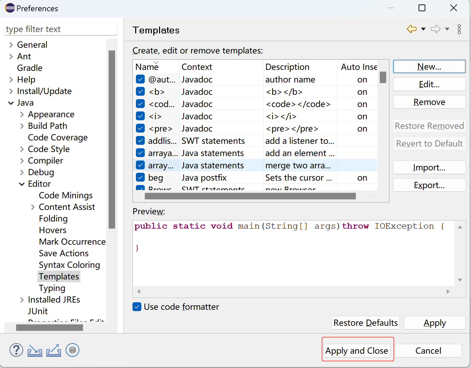Expand the Install/Update tree node
The width and height of the screenshot is (471, 368).
[x=11, y=91]
